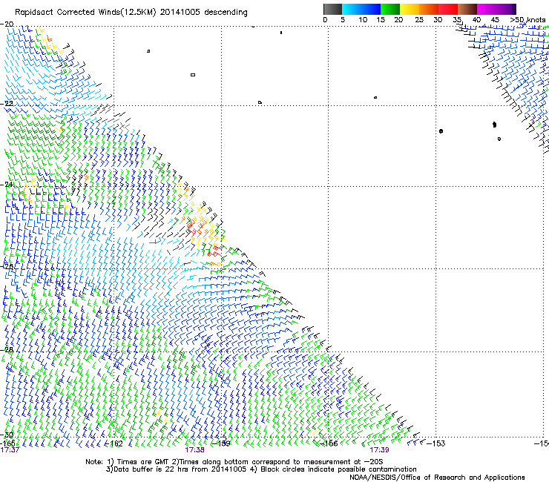Click the '-22' latitude axis label
The image size is (549, 482).
tap(7, 104)
